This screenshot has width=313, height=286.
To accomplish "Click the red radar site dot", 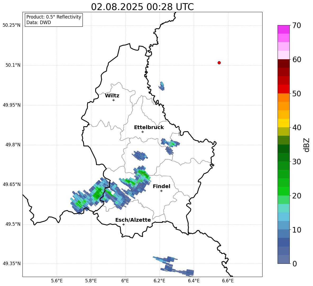I will point(219,63).
